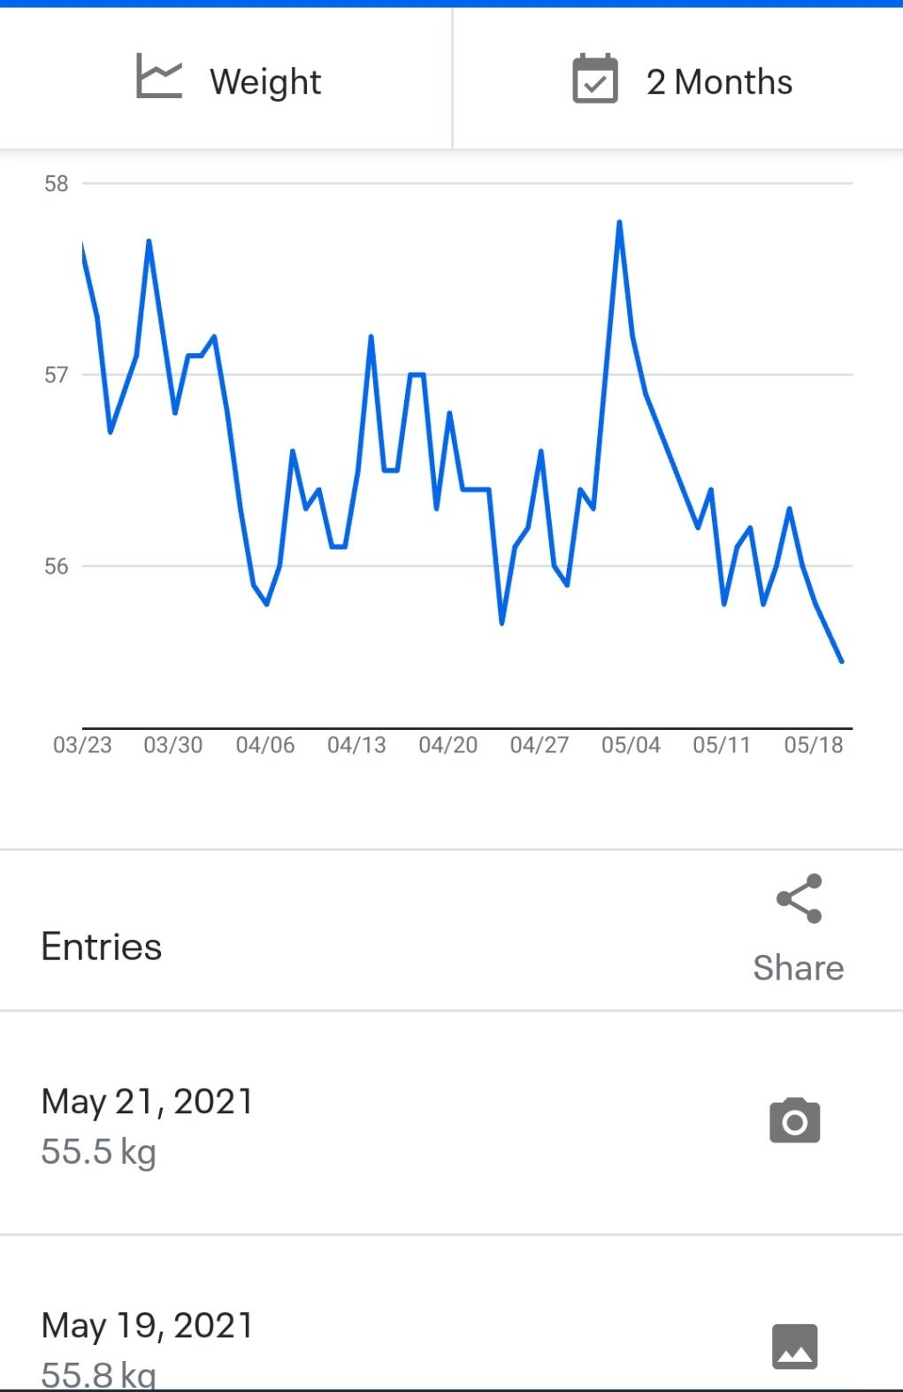Open the photo icon for May 19 entry
This screenshot has height=1392, width=903.
(794, 1346)
